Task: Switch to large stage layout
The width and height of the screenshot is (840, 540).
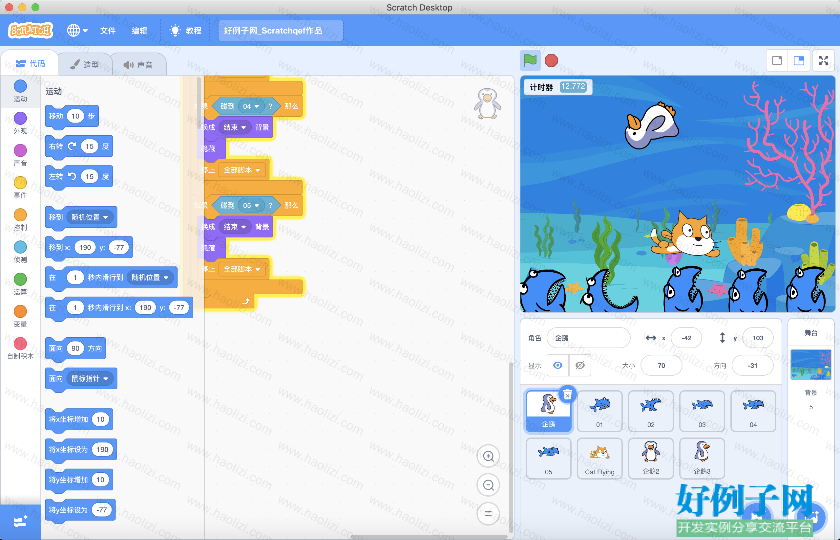Action: (x=799, y=61)
